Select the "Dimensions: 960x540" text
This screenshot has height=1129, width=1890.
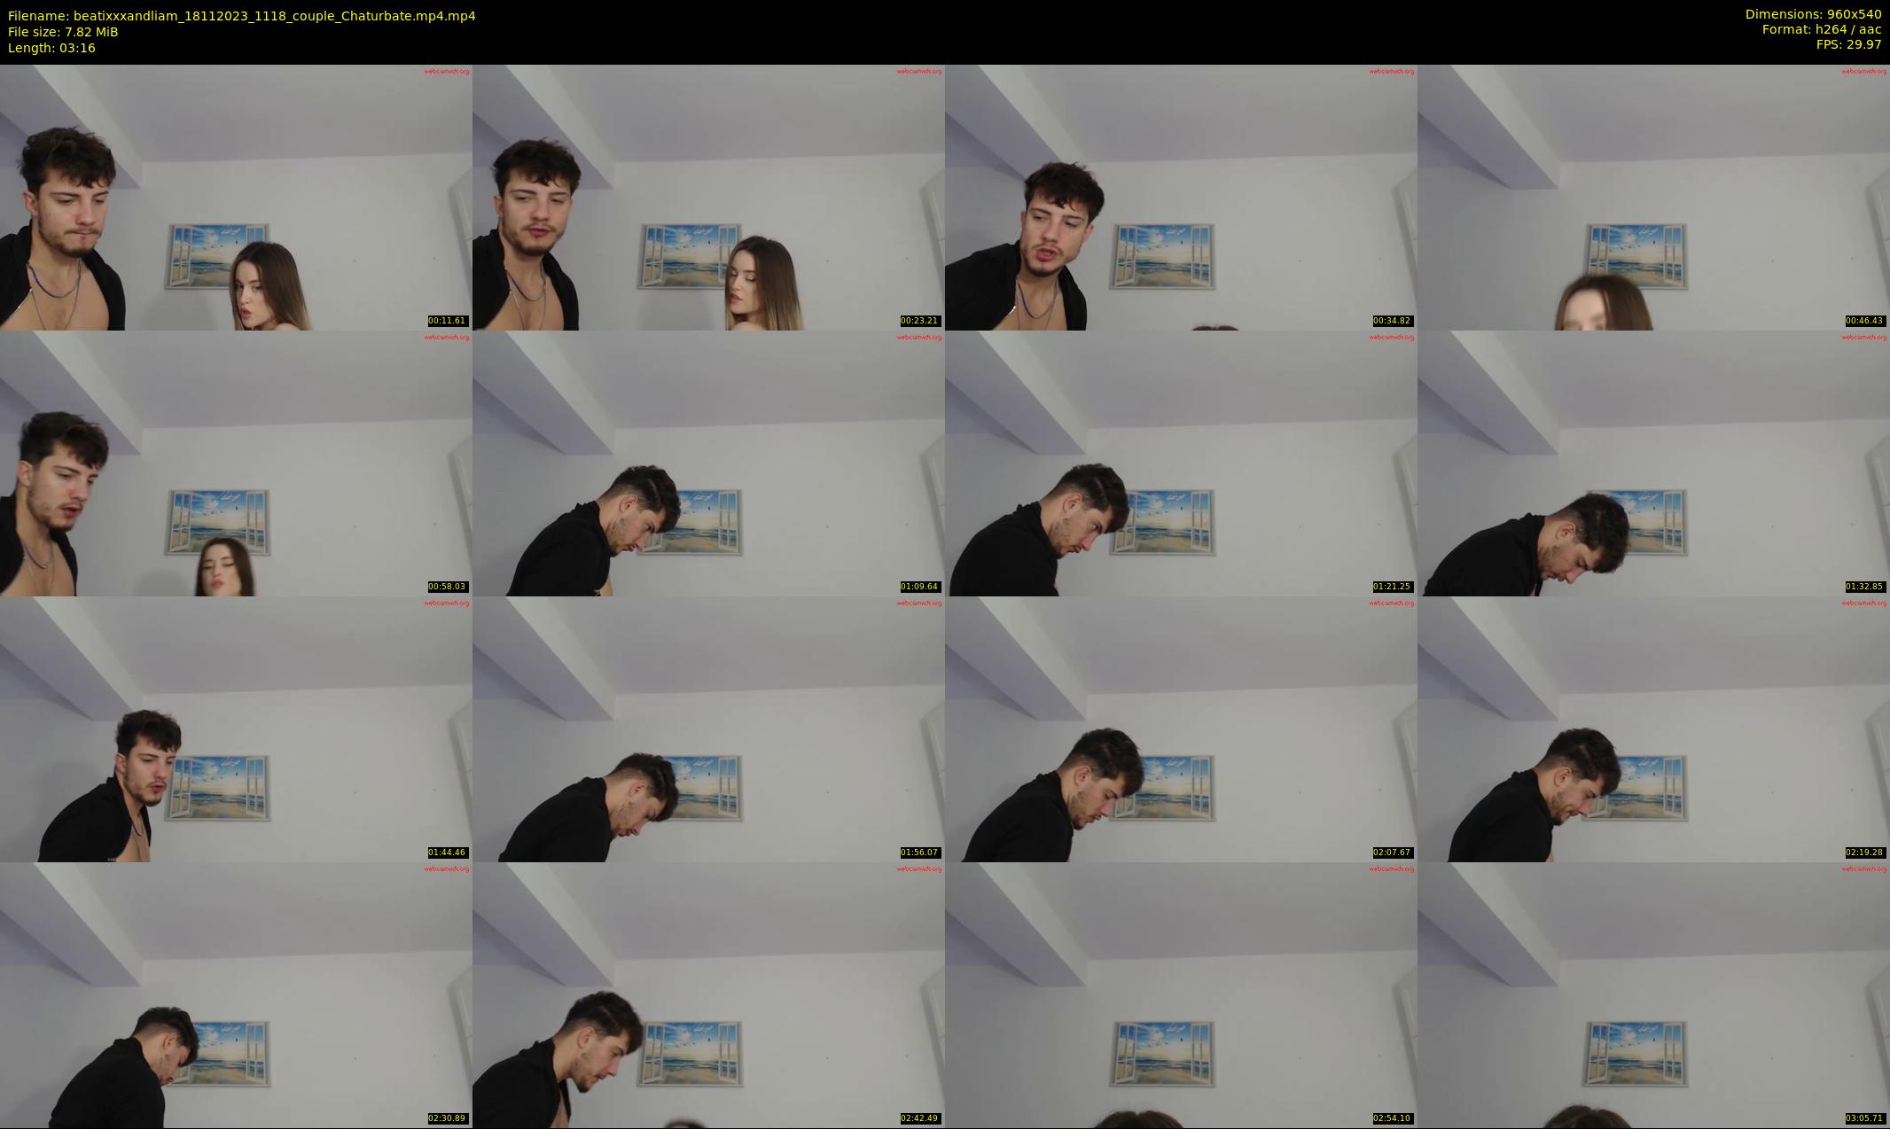pos(1813,14)
